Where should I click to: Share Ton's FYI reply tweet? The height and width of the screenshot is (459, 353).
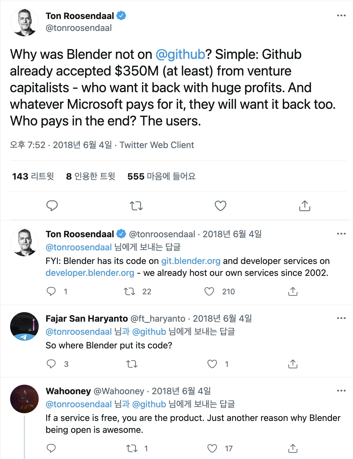pos(293,291)
